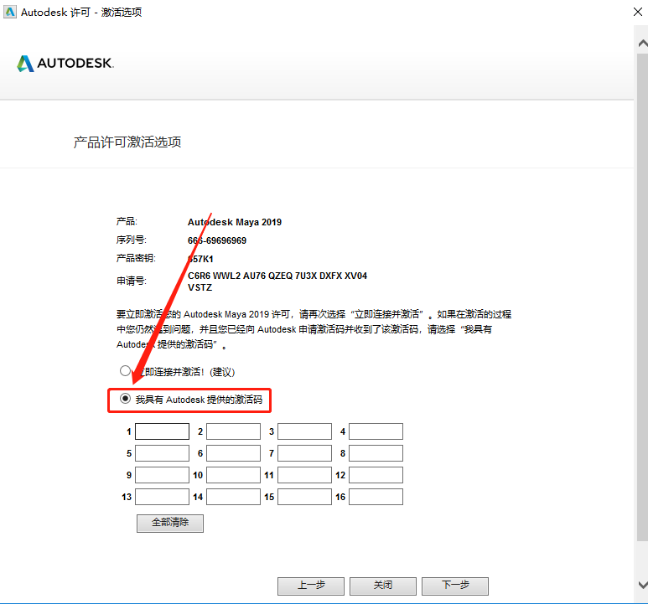Focus activation code field 6
Viewport: 648px width, 604px height.
coord(234,453)
